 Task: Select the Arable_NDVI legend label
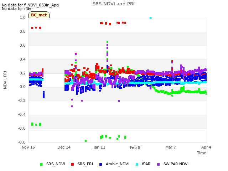(x=118, y=164)
